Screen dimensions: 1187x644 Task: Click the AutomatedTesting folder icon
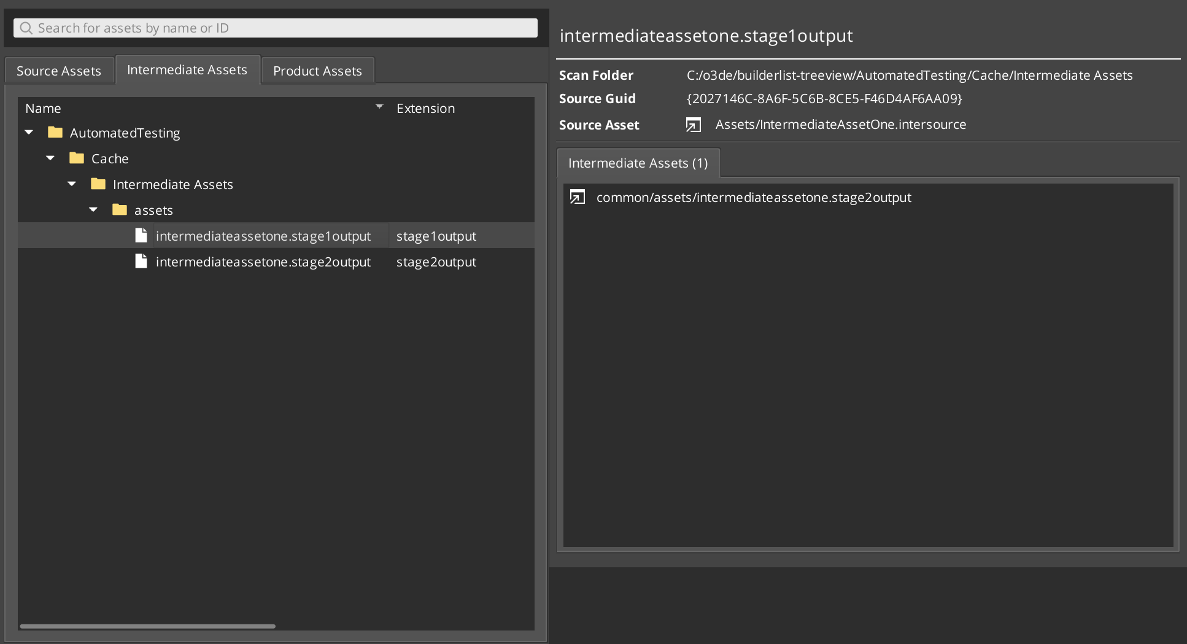(55, 132)
